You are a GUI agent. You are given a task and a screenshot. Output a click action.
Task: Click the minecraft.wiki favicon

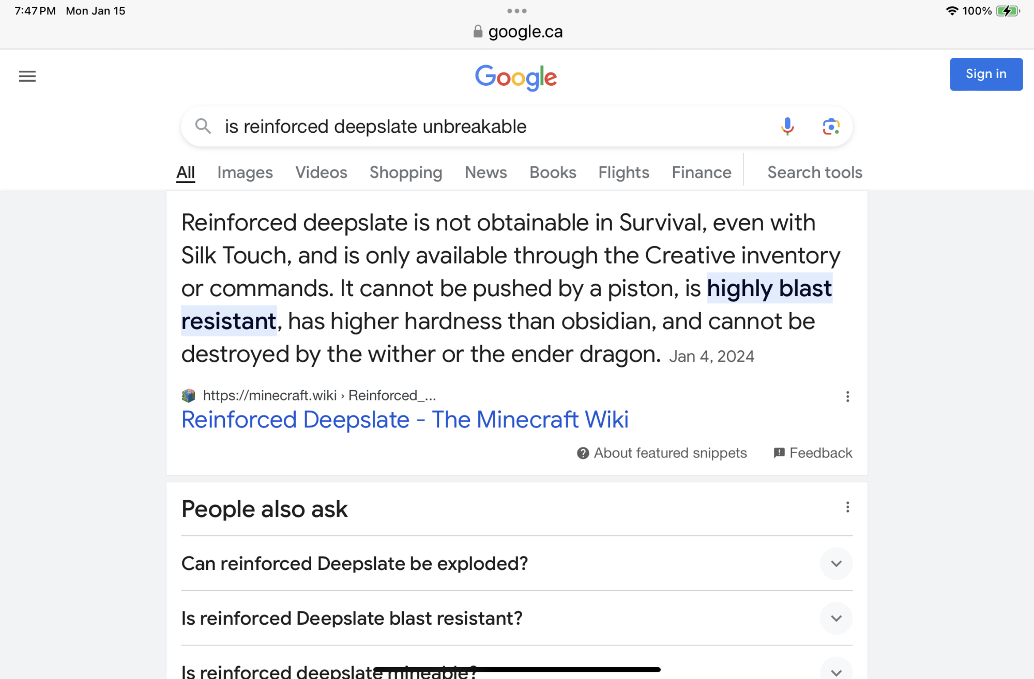[x=189, y=396]
